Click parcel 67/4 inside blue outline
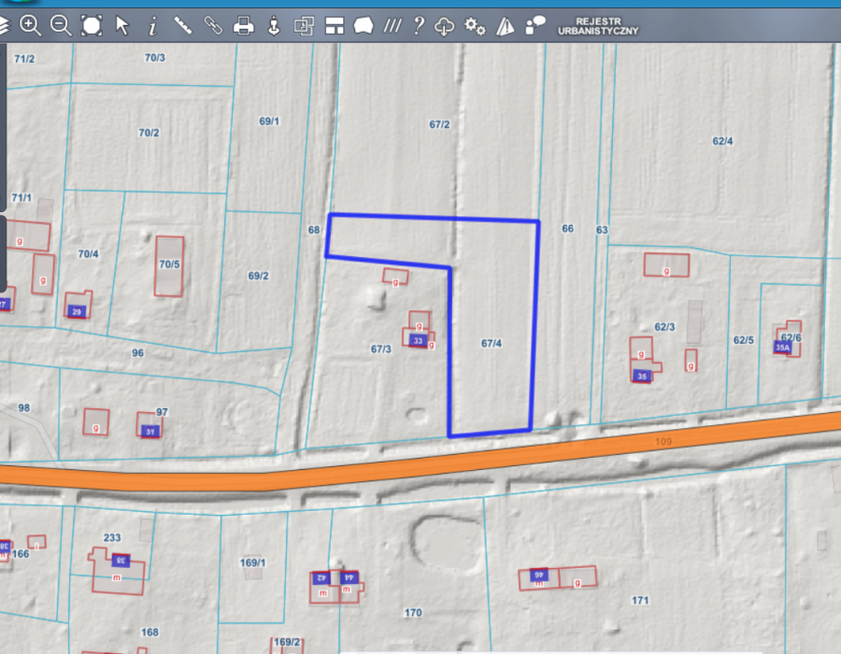This screenshot has width=841, height=654. point(492,344)
